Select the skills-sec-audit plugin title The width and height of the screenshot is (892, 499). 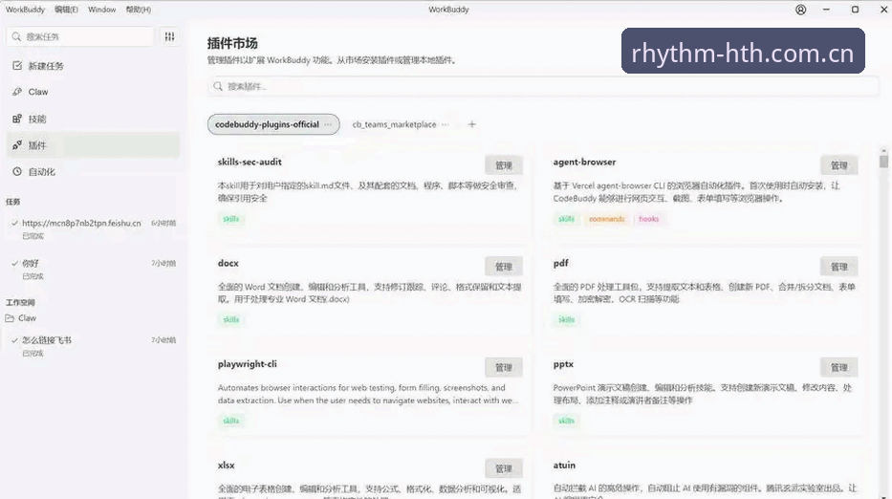250,162
